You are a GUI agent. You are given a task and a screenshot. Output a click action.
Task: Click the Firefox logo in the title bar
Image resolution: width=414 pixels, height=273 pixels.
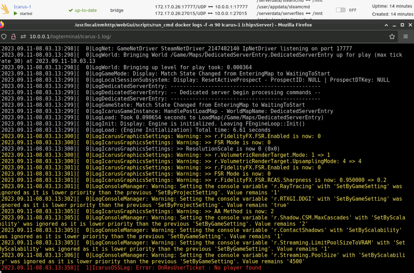tap(2, 25)
